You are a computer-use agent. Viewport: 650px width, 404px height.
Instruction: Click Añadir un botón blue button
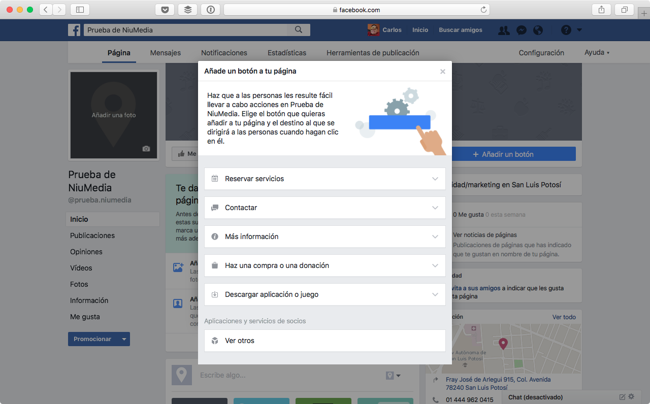pos(513,154)
